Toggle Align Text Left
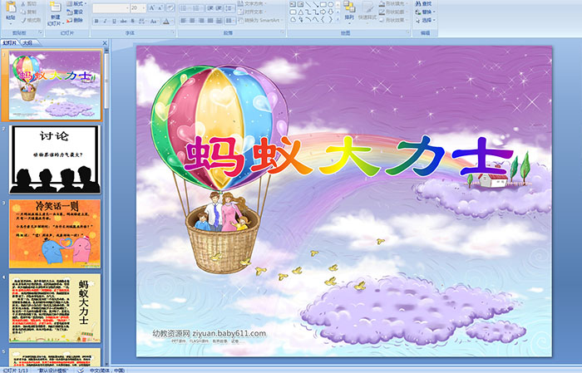This screenshot has width=582, height=373. click(x=184, y=21)
